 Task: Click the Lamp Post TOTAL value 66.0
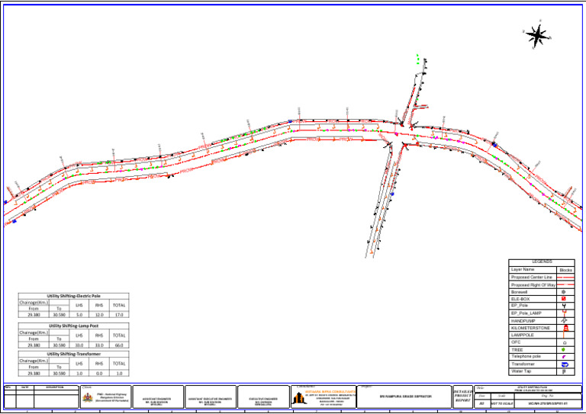click(119, 345)
